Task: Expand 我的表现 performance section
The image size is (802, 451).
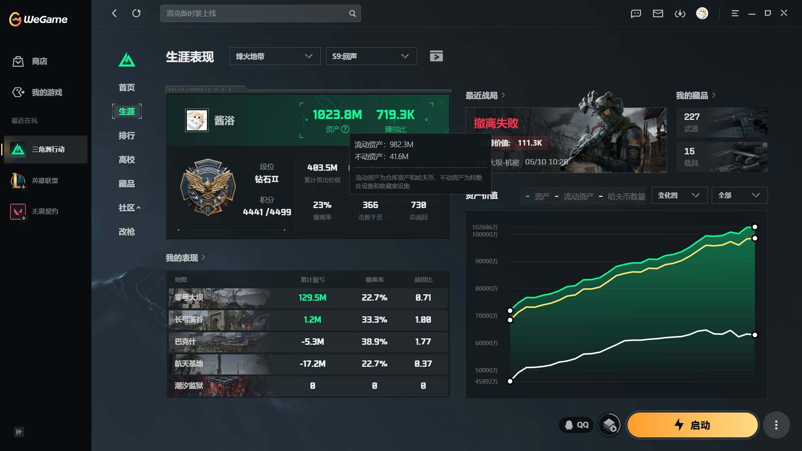Action: [185, 258]
